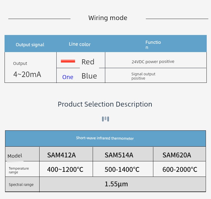Select the 'Wiring mode' heading
Screen dimensions: 211x199
coord(108,18)
